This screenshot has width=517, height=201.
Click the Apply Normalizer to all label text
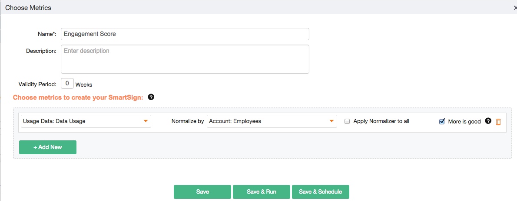(x=381, y=121)
